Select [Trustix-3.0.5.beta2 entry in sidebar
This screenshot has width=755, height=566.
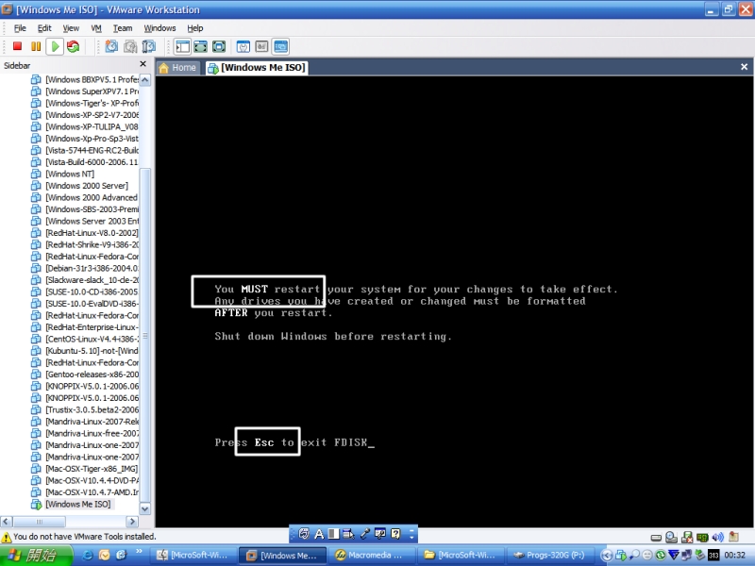coord(84,409)
